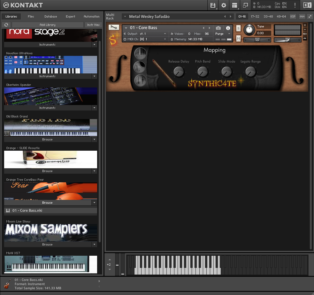Open the save/load floppy disk menu

(x=213, y=5)
